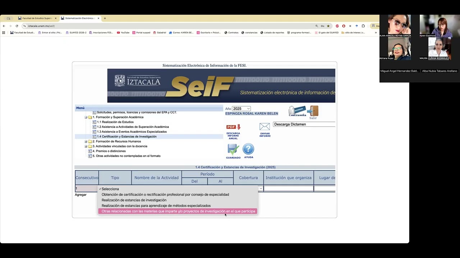This screenshot has width=460, height=258.
Task: Open 5. Otras actividades no contempladas
Action: pyautogui.click(x=126, y=156)
